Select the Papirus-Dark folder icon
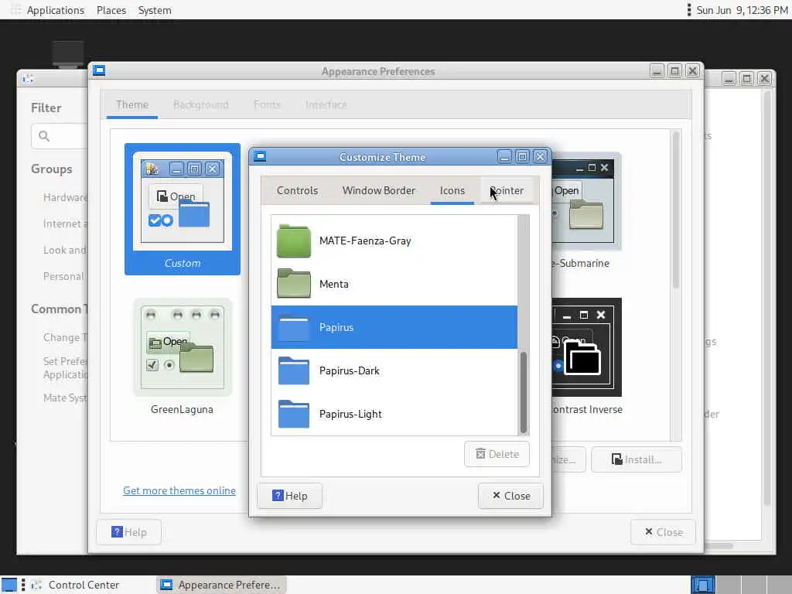The width and height of the screenshot is (792, 594). click(x=293, y=370)
